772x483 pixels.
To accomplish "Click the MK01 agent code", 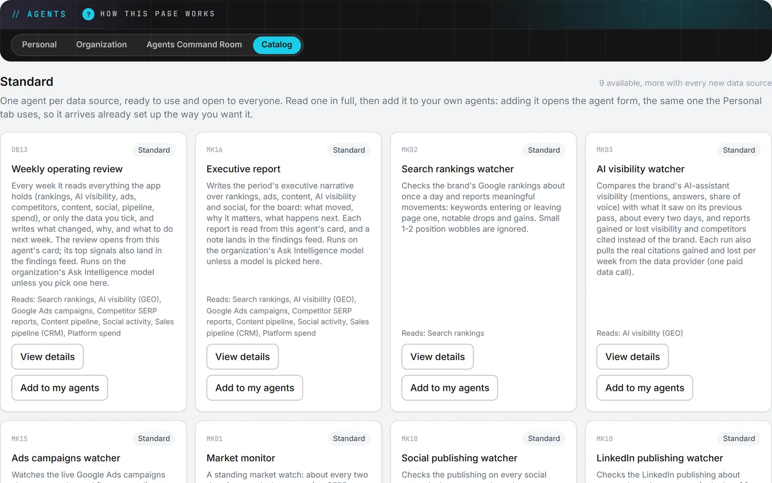I will [x=215, y=439].
